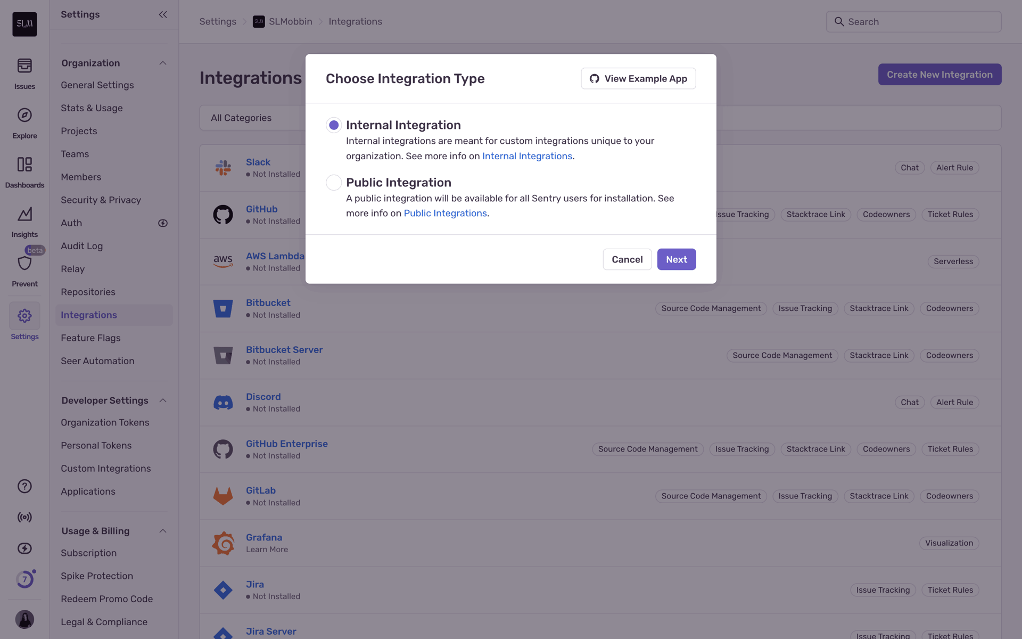Screen dimensions: 1022x639
Task: Click the Auth upgrade badge icon
Action: pos(163,223)
